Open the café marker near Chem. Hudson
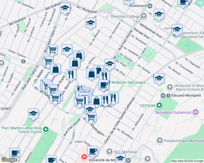 tap(93, 152)
